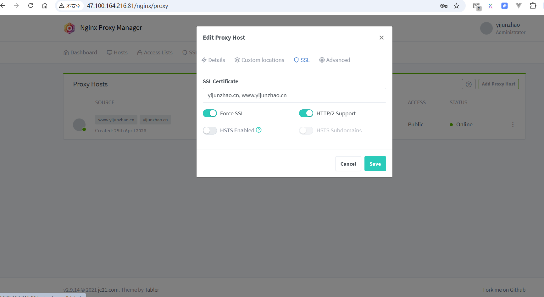Enable the HSTS Enabled toggle
The width and height of the screenshot is (544, 297).
click(210, 130)
